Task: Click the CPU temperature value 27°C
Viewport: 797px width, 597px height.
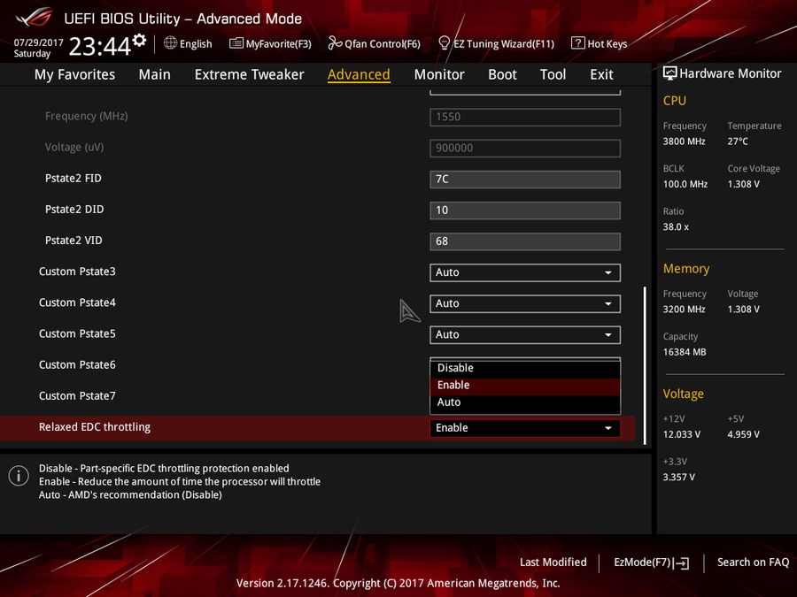Action: tap(738, 142)
